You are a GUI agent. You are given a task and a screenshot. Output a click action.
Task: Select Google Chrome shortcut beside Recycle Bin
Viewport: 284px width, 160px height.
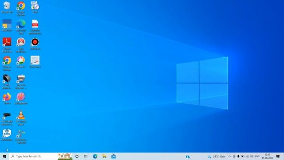point(21,9)
